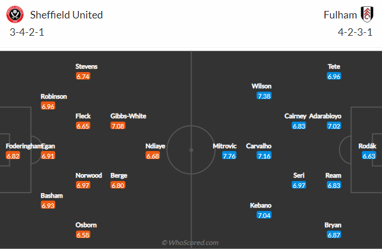Choose Norwood's 6.97 rating badge
Image resolution: width=382 pixels, height=249 pixels.
[x=83, y=185]
